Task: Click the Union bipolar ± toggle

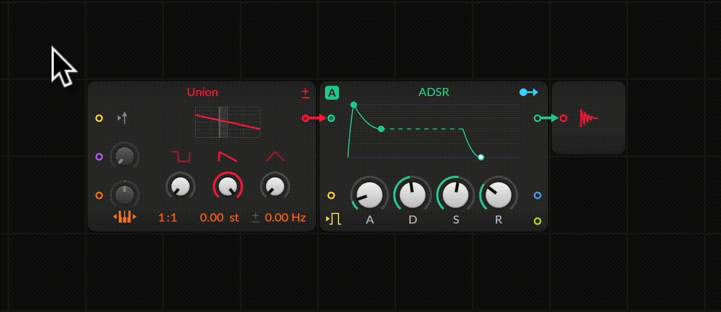Action: pyautogui.click(x=305, y=93)
